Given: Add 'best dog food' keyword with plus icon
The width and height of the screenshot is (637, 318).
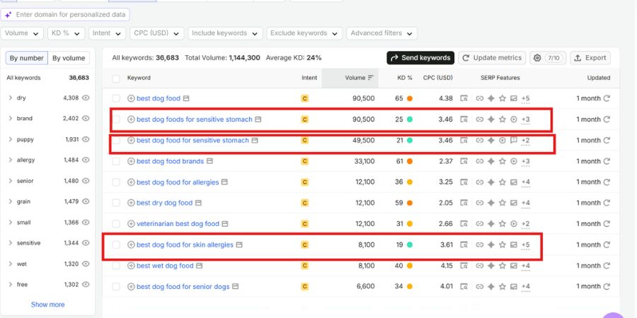Looking at the screenshot, I should point(131,98).
